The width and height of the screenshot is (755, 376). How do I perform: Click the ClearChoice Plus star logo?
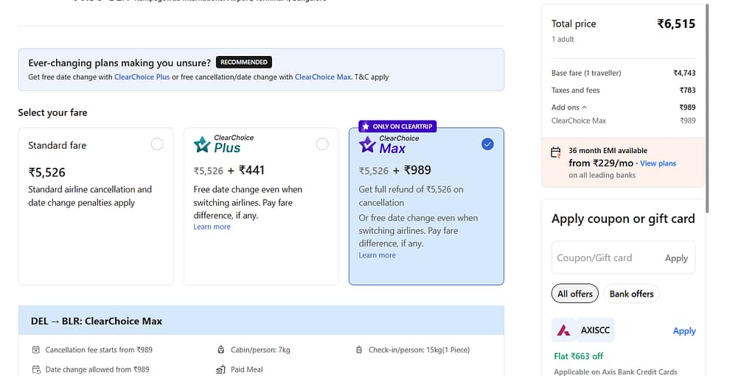click(x=202, y=144)
